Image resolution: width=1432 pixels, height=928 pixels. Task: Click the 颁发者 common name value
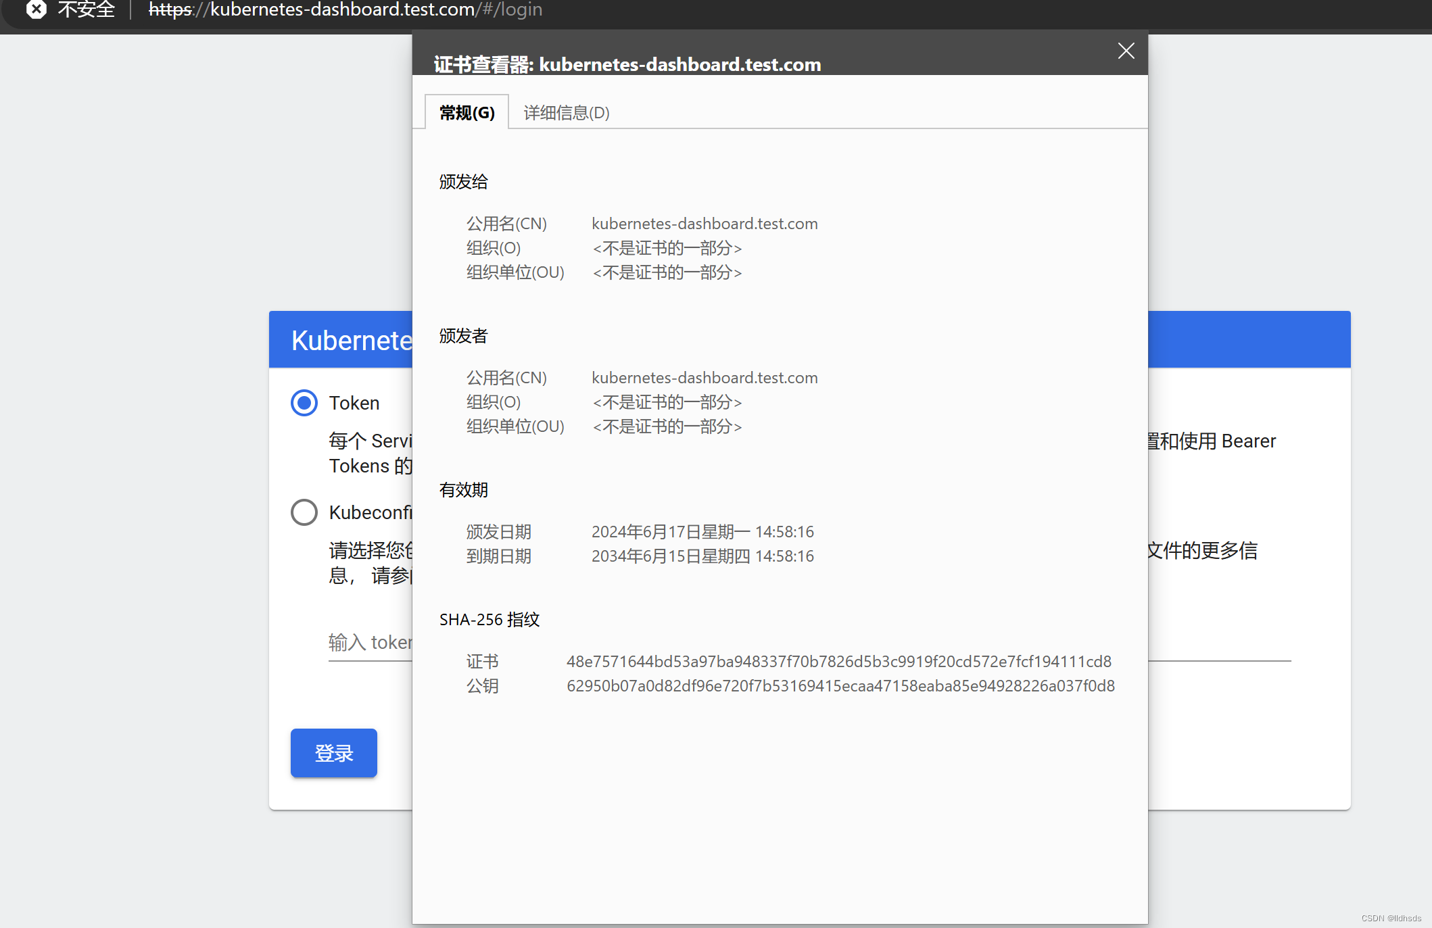705,378
